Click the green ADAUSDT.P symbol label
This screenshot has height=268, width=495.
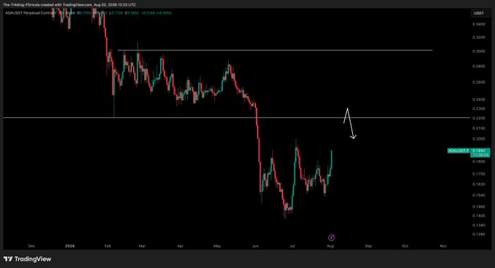coord(459,151)
